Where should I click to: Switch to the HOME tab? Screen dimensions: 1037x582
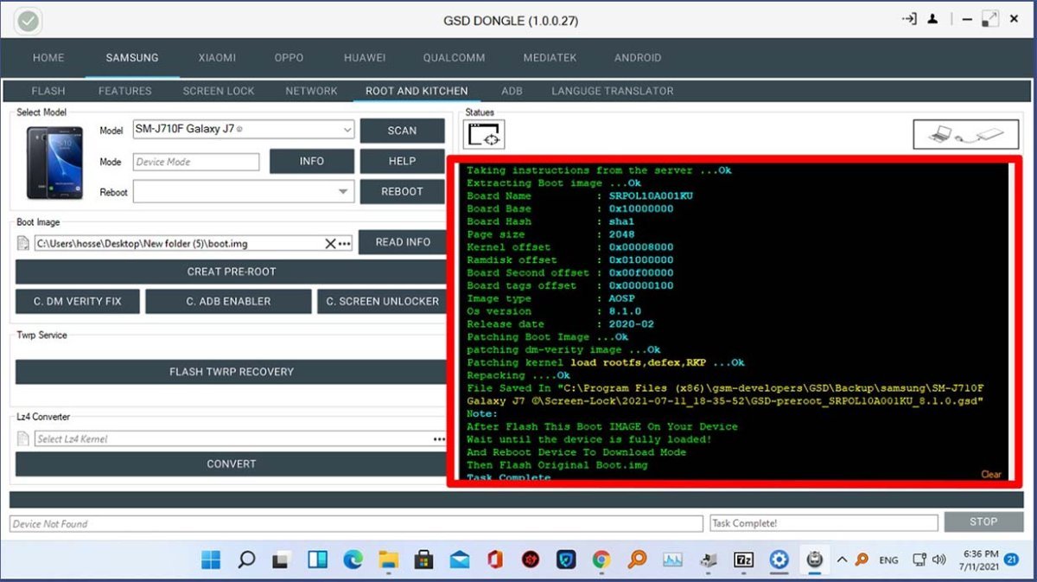coord(48,58)
